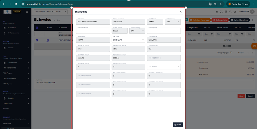
Task: Click the Exchange Rate button
Action: [220, 20]
